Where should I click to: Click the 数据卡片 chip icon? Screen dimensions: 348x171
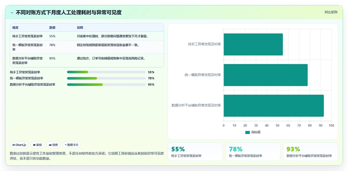click(66, 145)
